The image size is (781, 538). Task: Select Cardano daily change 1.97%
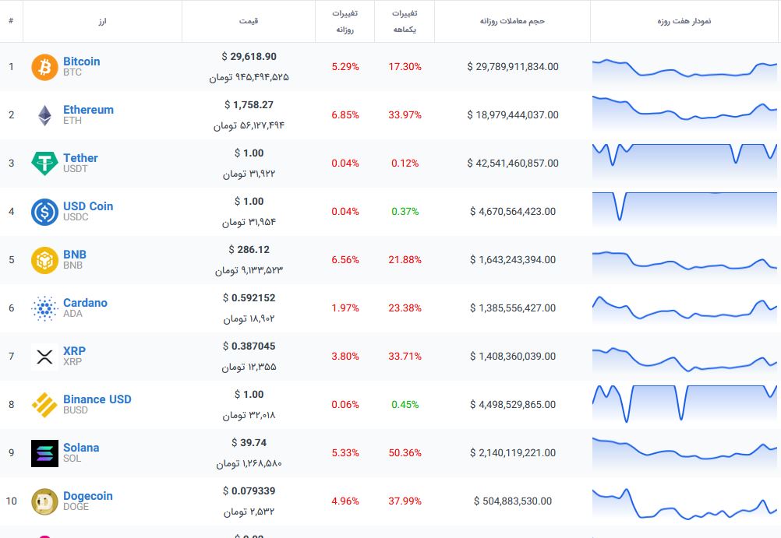point(345,308)
